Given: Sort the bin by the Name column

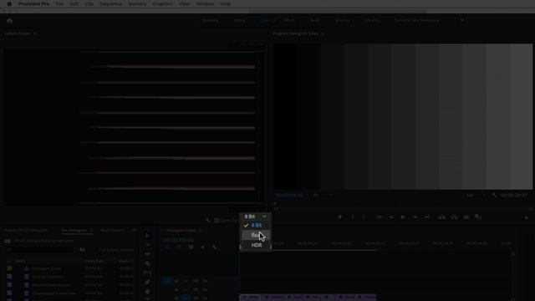Looking at the screenshot, I should (20, 261).
